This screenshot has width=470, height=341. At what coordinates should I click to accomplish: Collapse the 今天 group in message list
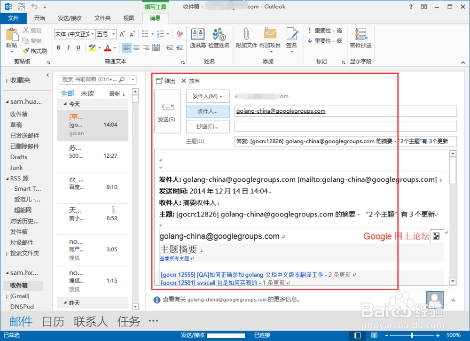[65, 104]
